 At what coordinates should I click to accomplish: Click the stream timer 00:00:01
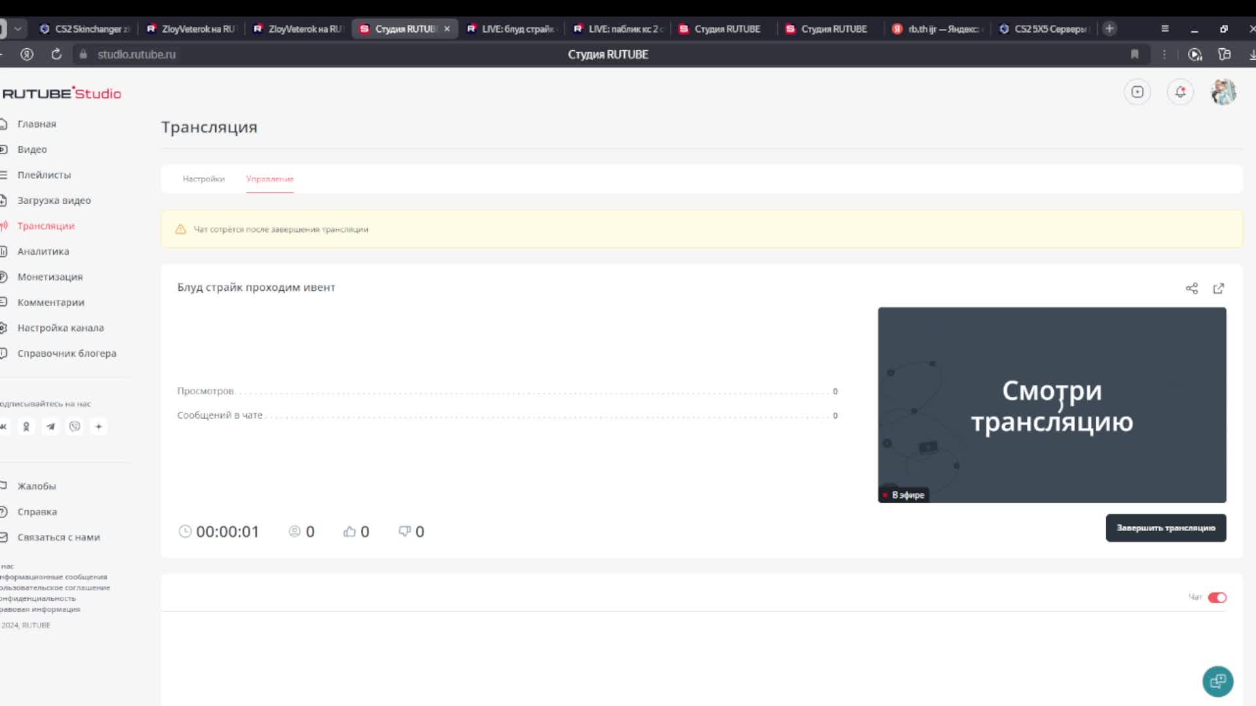tap(227, 532)
